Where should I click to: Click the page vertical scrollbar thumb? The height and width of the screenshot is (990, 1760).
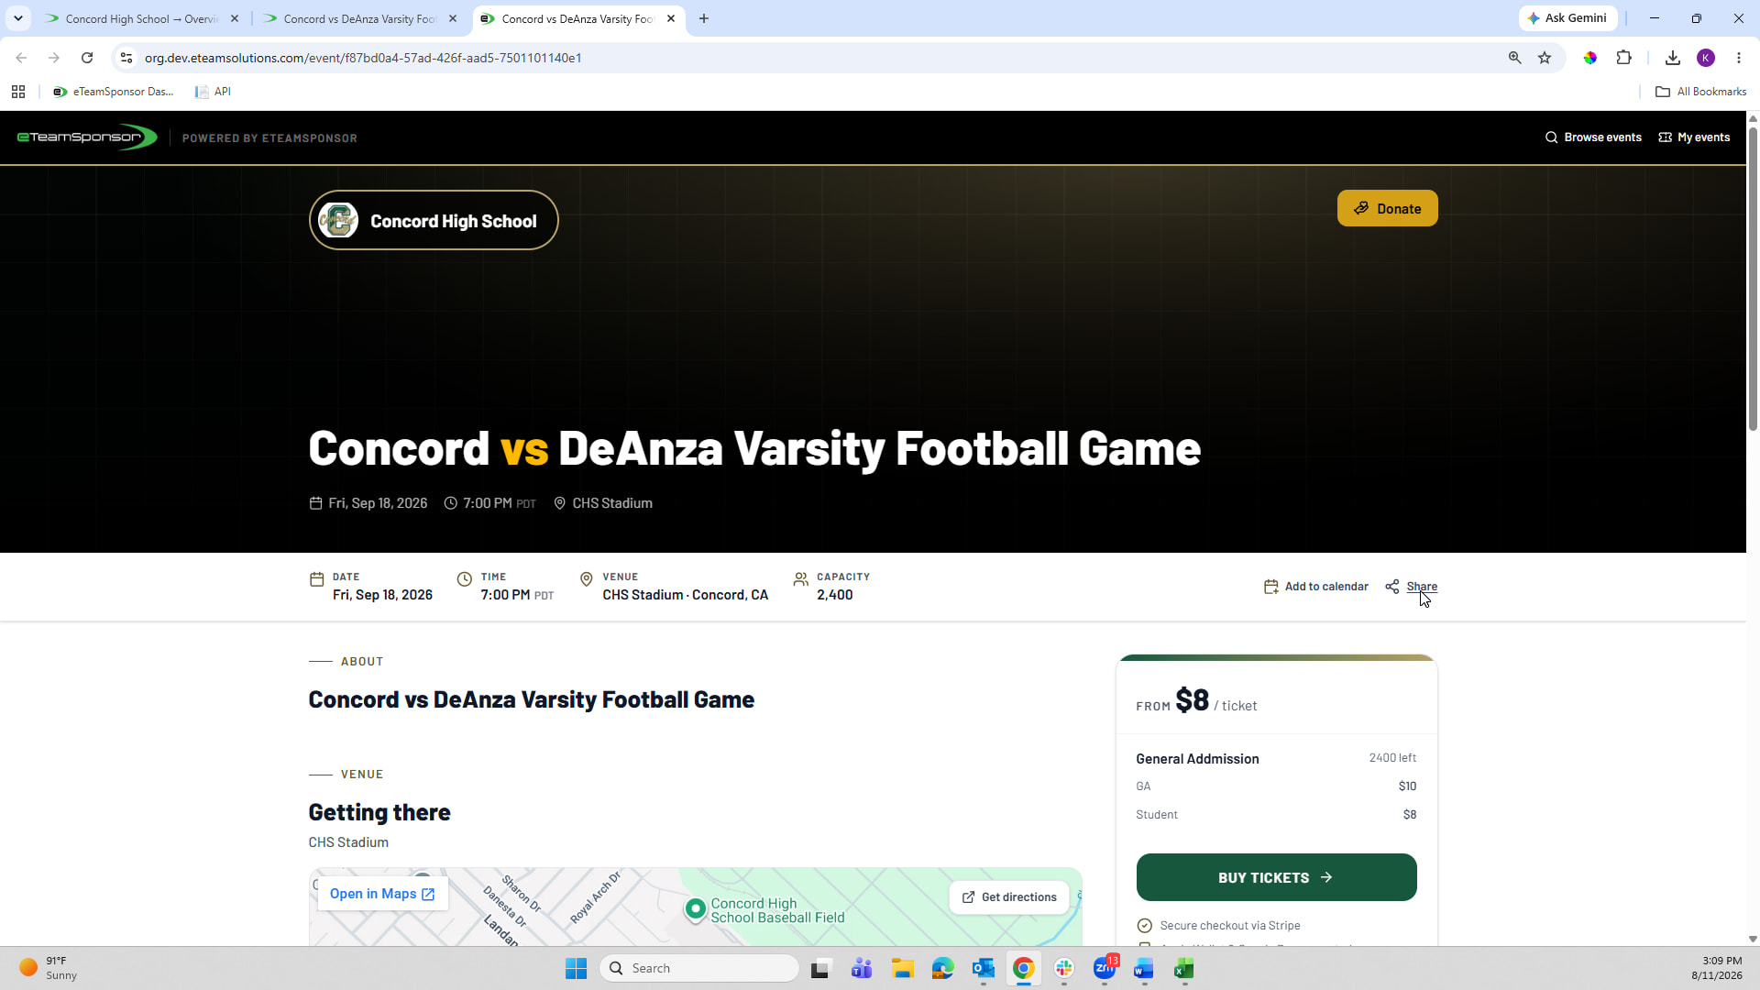(1753, 278)
